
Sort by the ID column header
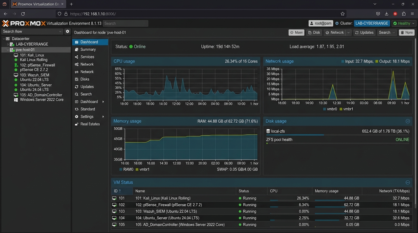click(122, 191)
